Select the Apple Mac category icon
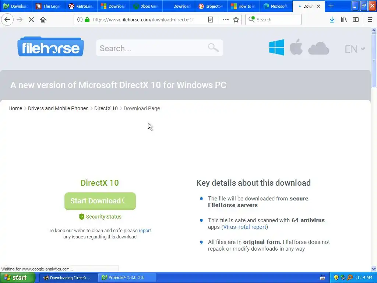Image resolution: width=377 pixels, height=283 pixels. 296,47
